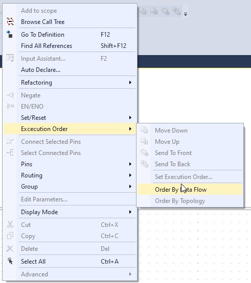Click the Copy pages icon
251x283 pixels.
point(10,236)
